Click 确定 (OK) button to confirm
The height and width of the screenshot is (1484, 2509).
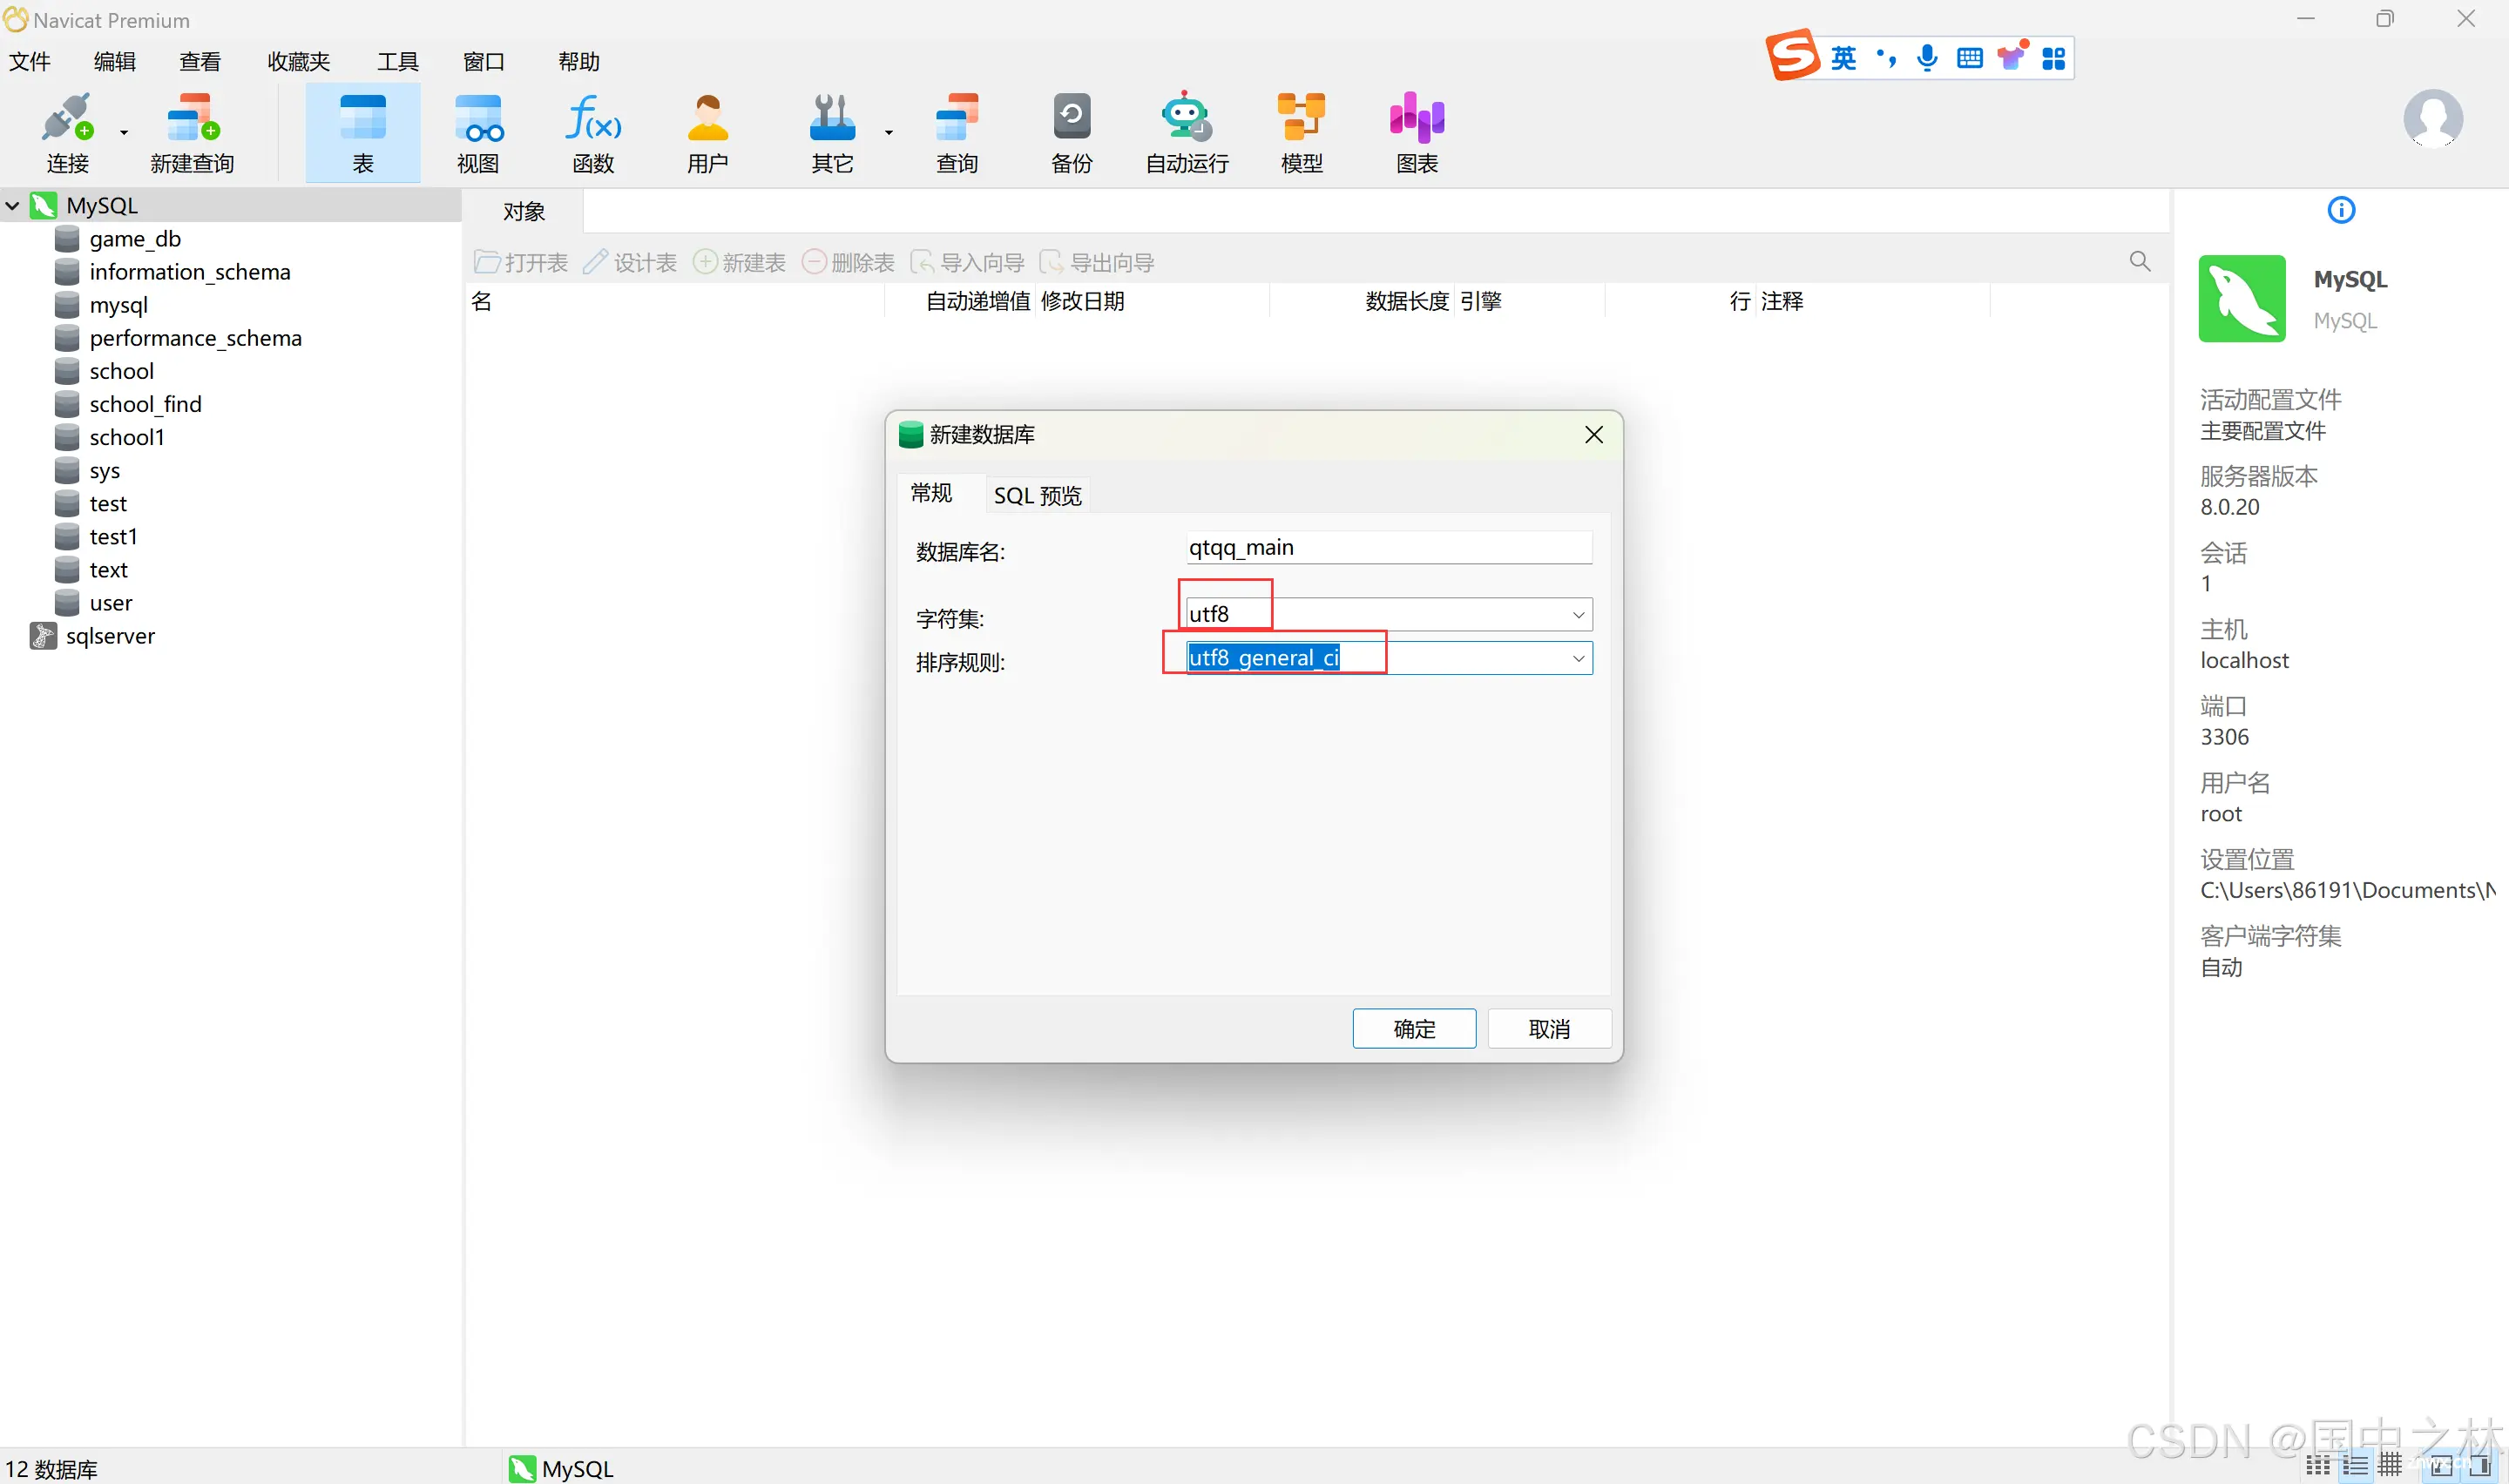tap(1412, 1029)
